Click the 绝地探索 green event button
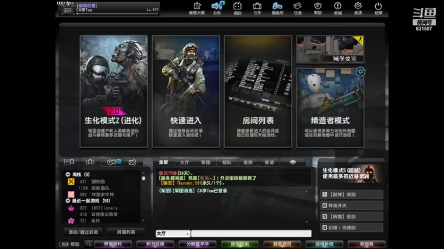 240,244
